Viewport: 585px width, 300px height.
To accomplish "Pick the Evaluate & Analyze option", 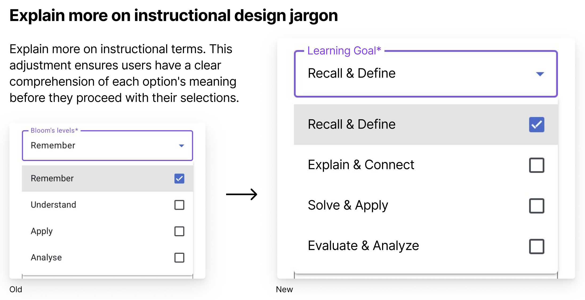I will click(x=363, y=246).
